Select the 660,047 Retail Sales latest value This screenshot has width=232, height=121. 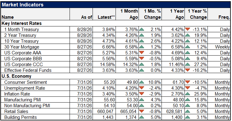(x=105, y=111)
